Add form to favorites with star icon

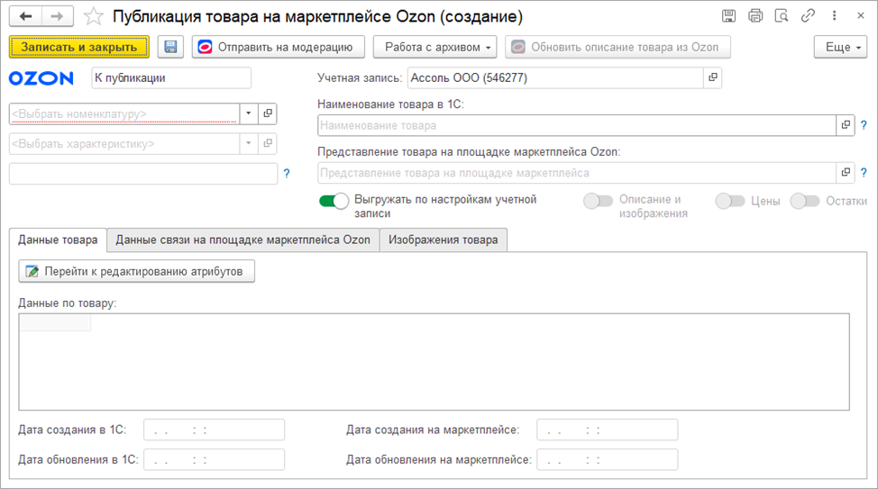[x=93, y=16]
